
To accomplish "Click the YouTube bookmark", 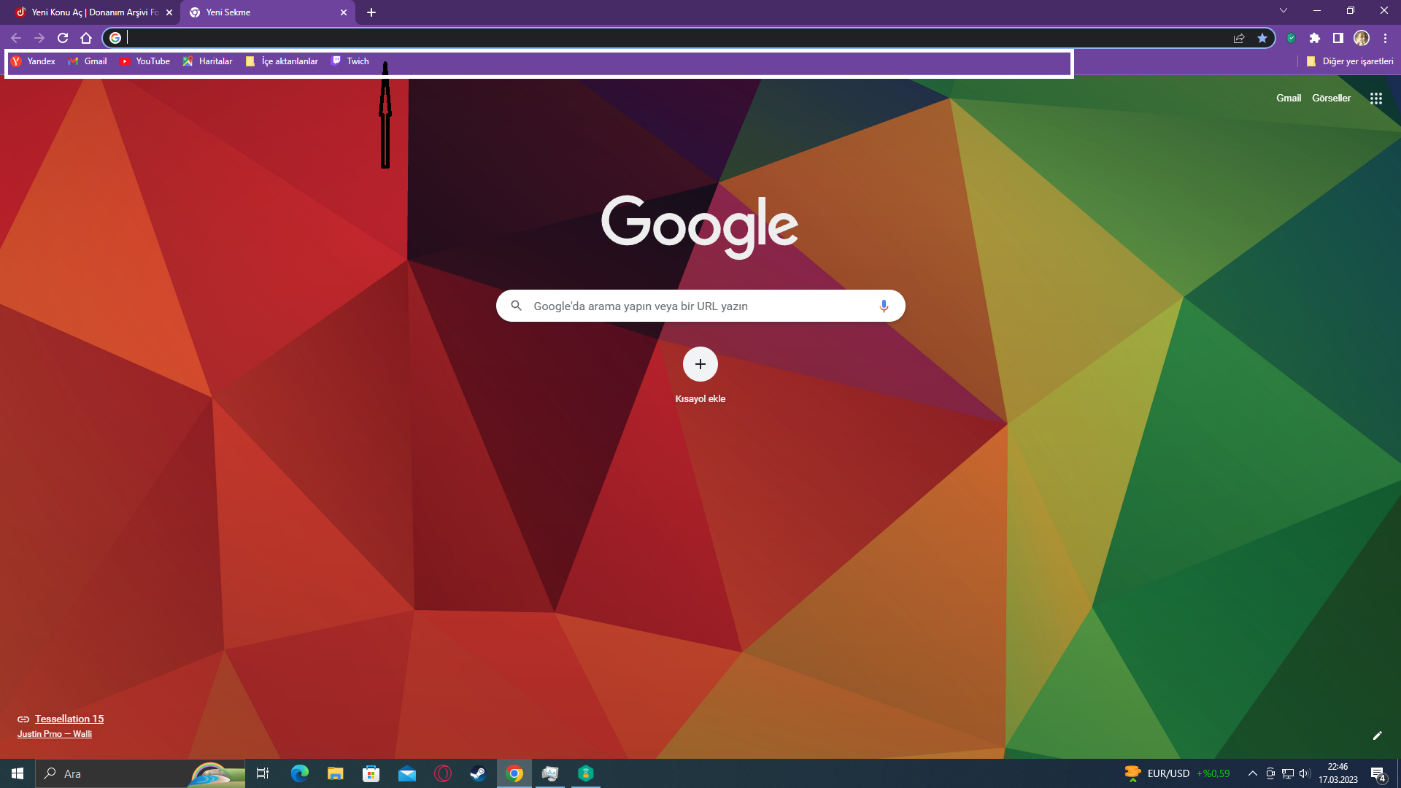I will (145, 61).
